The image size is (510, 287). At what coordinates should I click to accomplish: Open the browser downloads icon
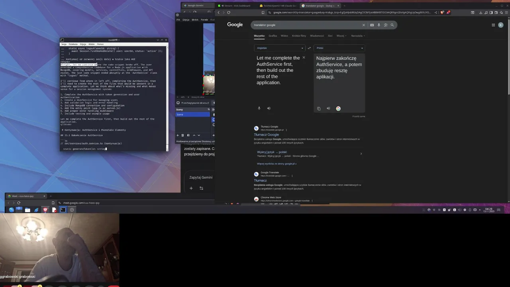click(481, 12)
